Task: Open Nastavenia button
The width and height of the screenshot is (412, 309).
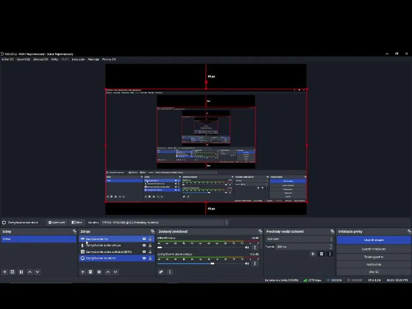Action: [x=374, y=265]
